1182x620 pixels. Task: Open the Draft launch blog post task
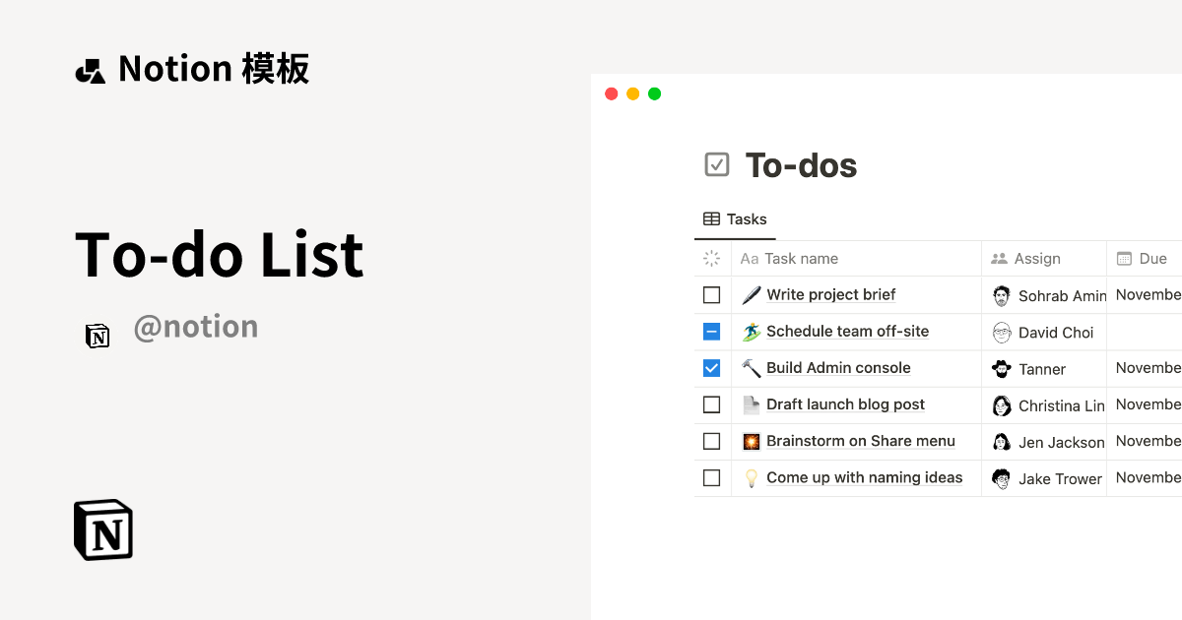[847, 404]
